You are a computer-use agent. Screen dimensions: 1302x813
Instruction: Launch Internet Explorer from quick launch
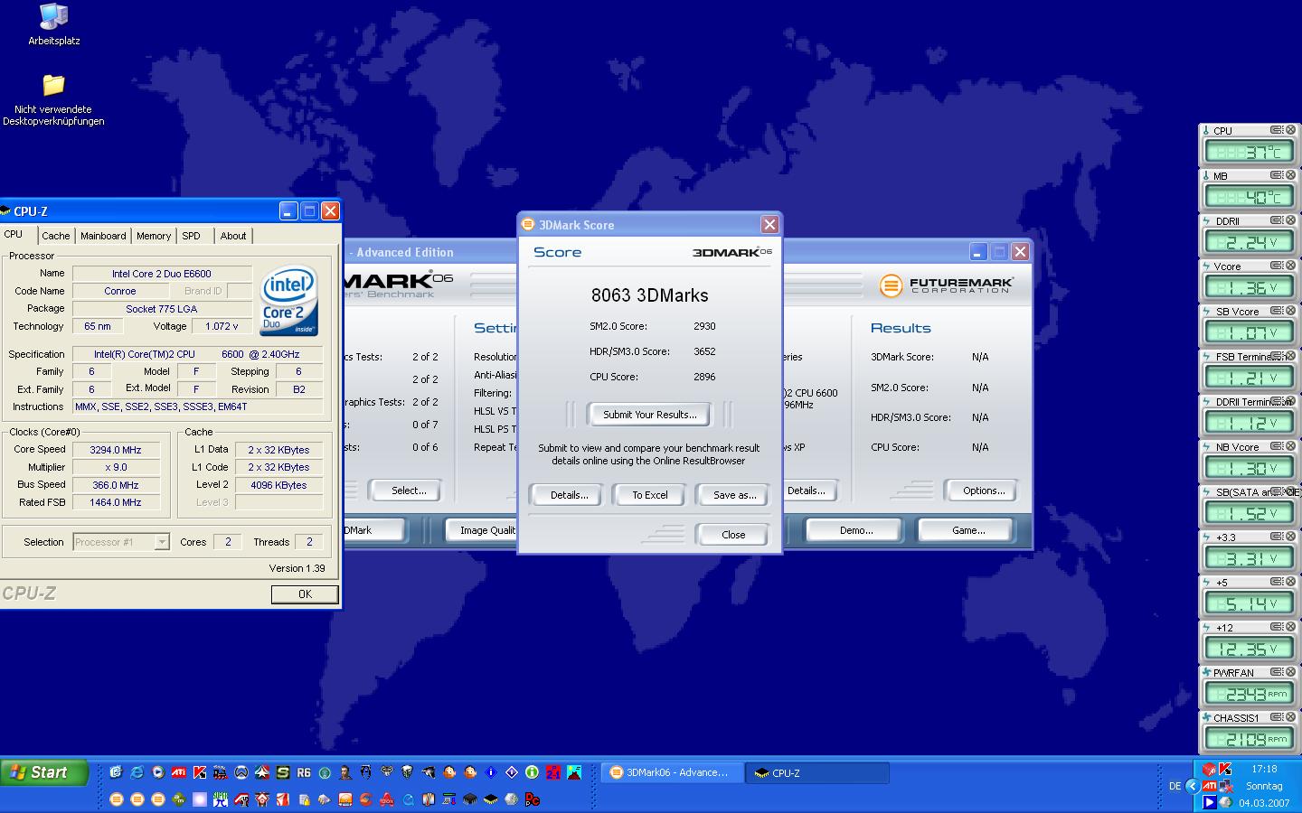click(137, 772)
